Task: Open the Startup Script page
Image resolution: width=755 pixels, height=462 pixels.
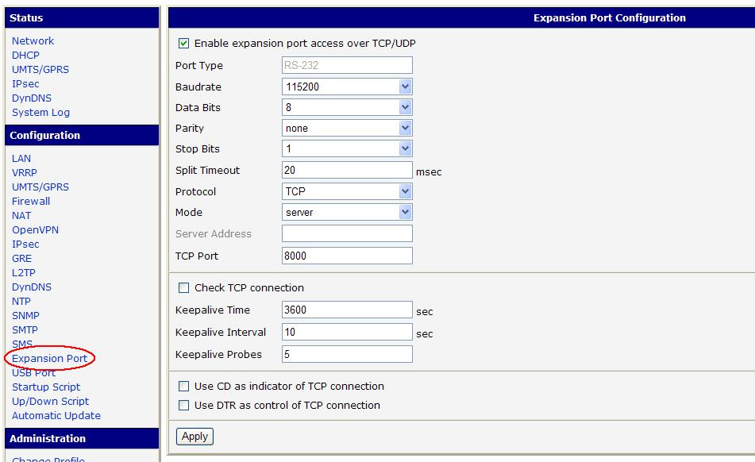Action: point(46,387)
